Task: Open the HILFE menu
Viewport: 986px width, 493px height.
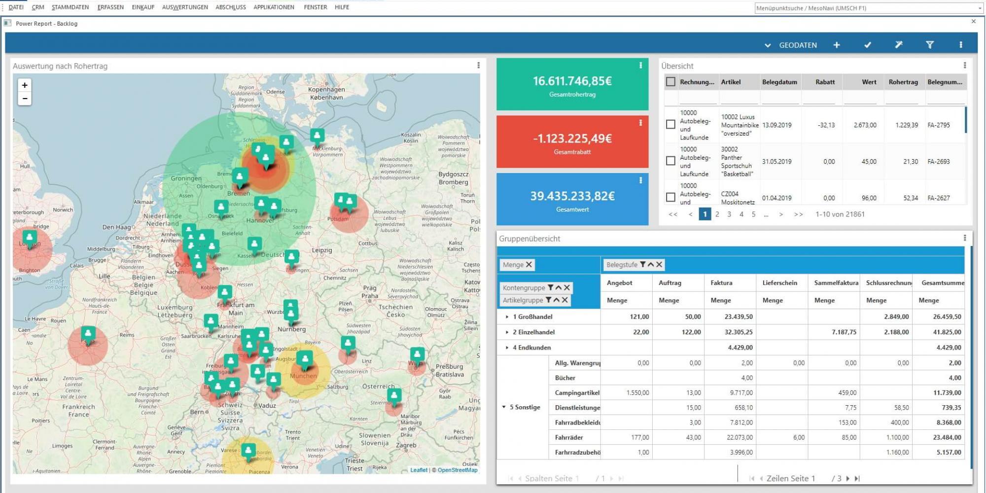Action: (x=342, y=7)
